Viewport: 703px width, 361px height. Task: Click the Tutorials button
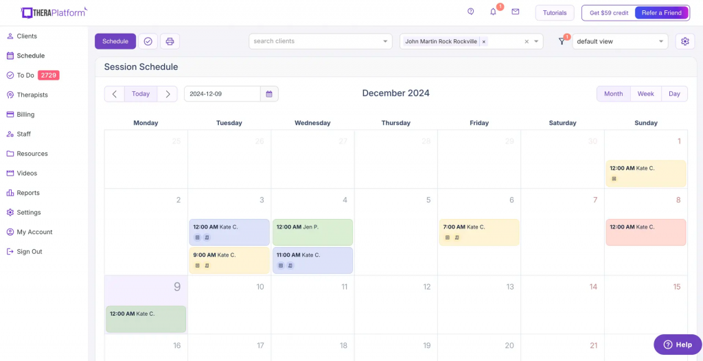click(x=555, y=12)
